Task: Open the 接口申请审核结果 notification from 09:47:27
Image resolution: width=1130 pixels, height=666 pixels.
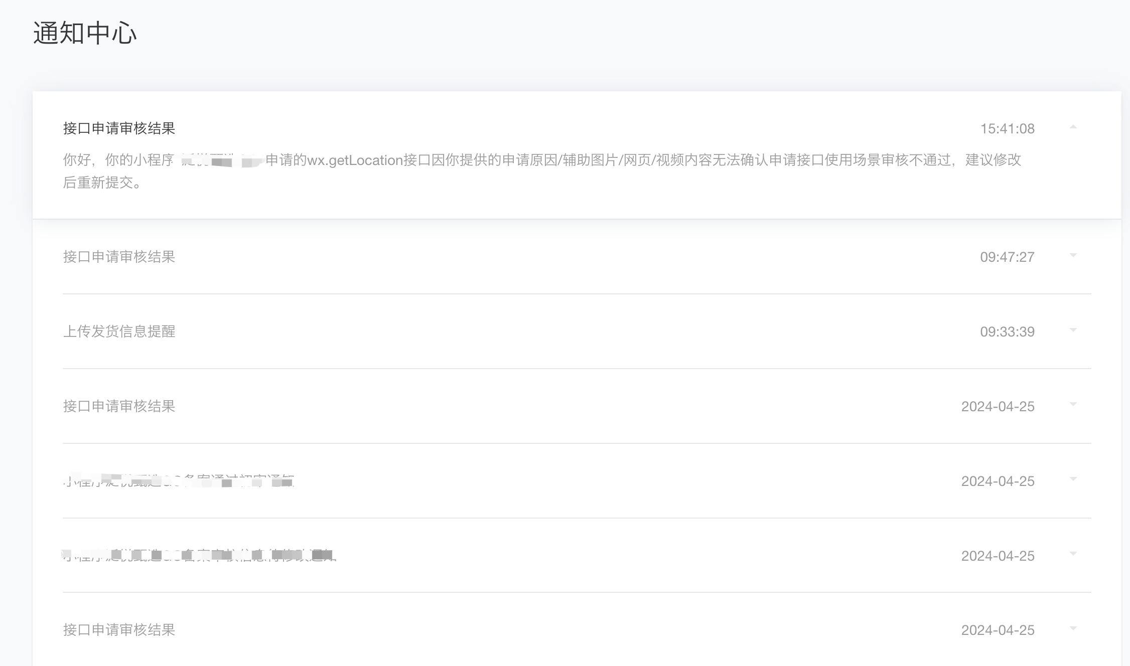Action: [119, 257]
